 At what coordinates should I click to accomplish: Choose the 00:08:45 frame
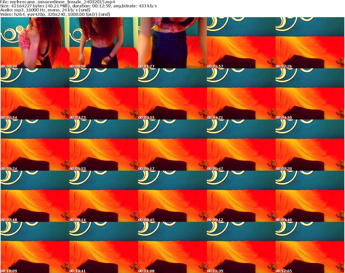point(172,196)
